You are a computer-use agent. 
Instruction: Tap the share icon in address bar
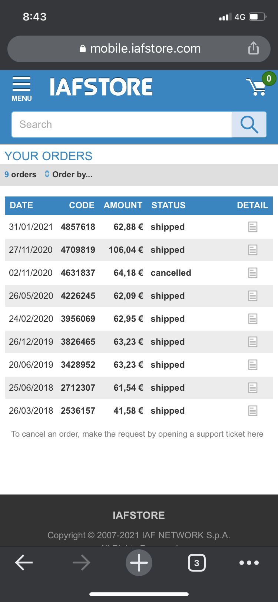tap(254, 48)
